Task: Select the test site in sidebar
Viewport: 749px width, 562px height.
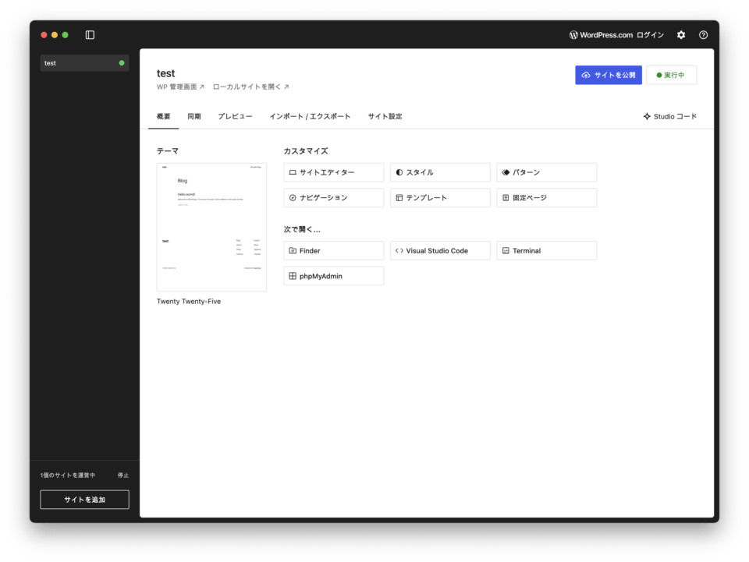Action: (x=84, y=63)
